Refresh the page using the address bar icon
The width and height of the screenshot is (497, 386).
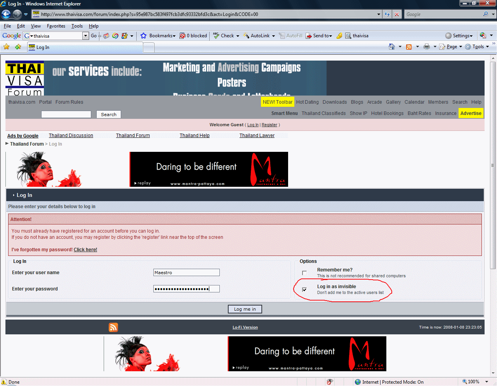coord(387,14)
